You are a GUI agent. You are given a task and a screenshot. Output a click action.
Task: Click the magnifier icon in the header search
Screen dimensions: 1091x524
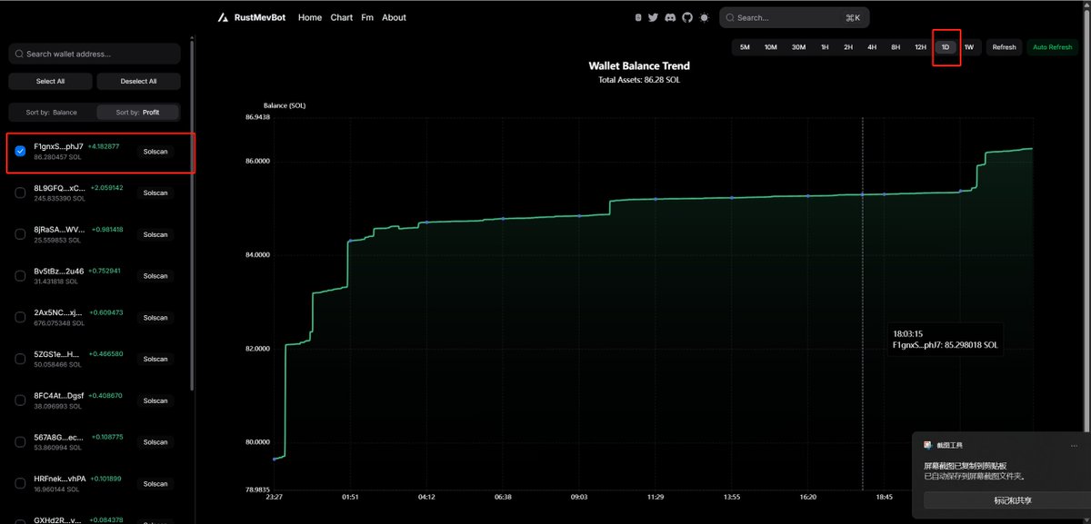[x=730, y=17]
